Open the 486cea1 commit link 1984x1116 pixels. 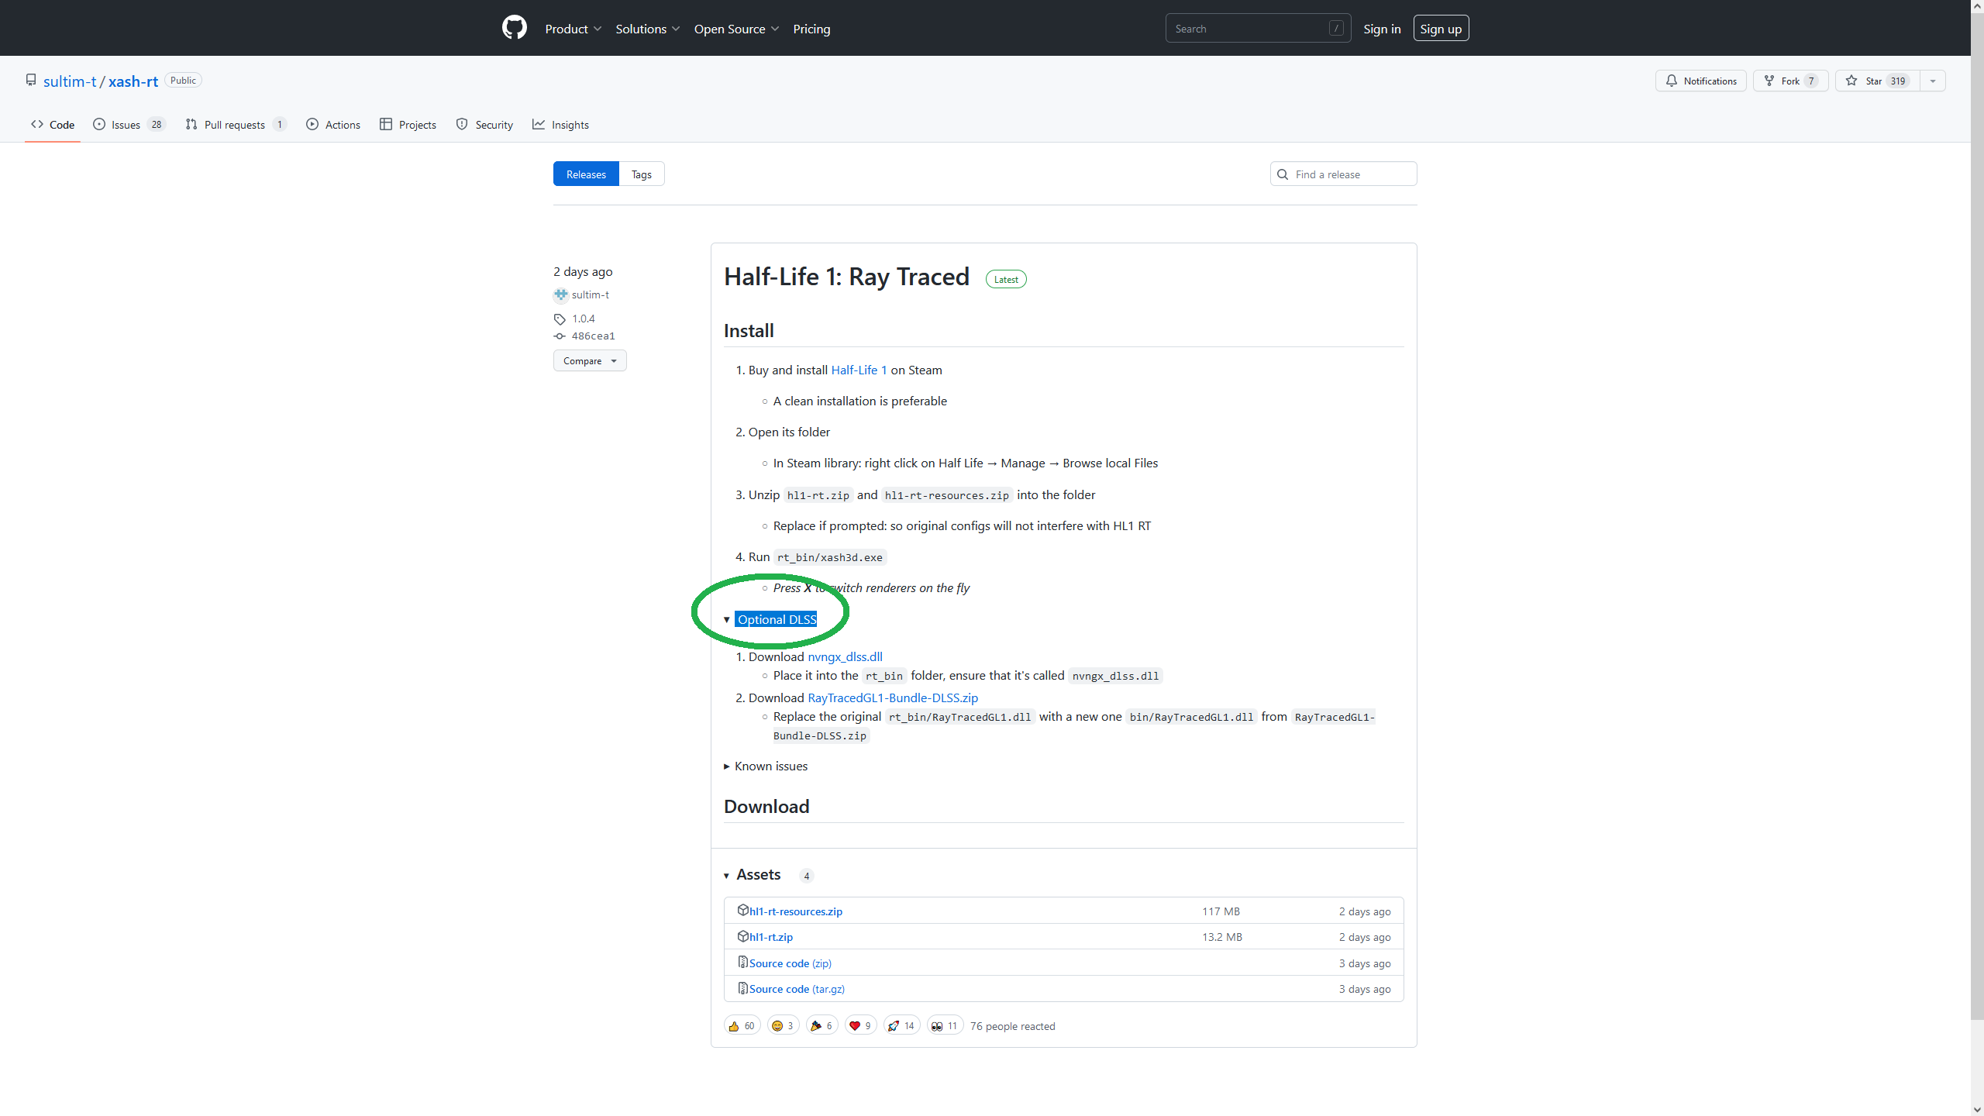[x=592, y=336]
